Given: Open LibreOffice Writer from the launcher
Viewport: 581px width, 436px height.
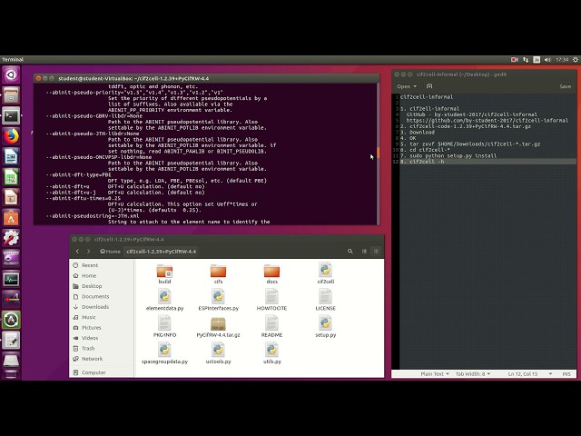Looking at the screenshot, I should pos(11,157).
